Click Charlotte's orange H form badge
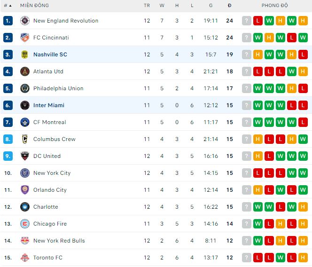The width and height of the screenshot is (312, 267). click(303, 207)
